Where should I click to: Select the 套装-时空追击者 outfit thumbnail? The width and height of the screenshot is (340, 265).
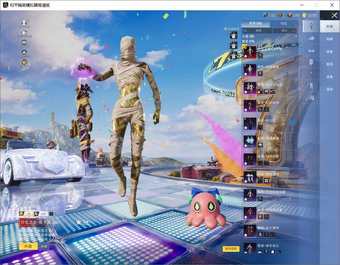pyautogui.click(x=250, y=213)
